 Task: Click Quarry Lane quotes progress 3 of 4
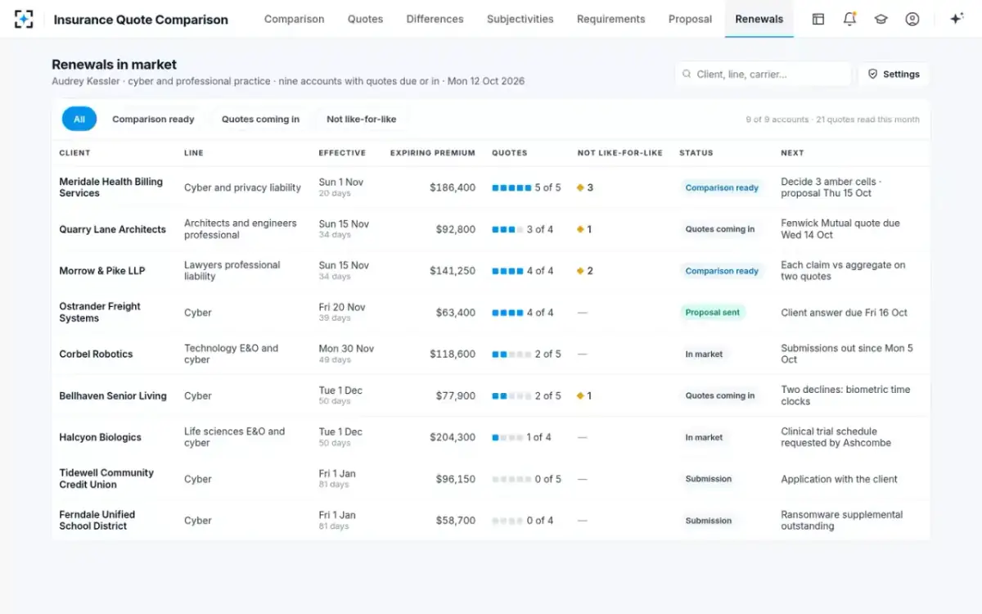tap(522, 229)
